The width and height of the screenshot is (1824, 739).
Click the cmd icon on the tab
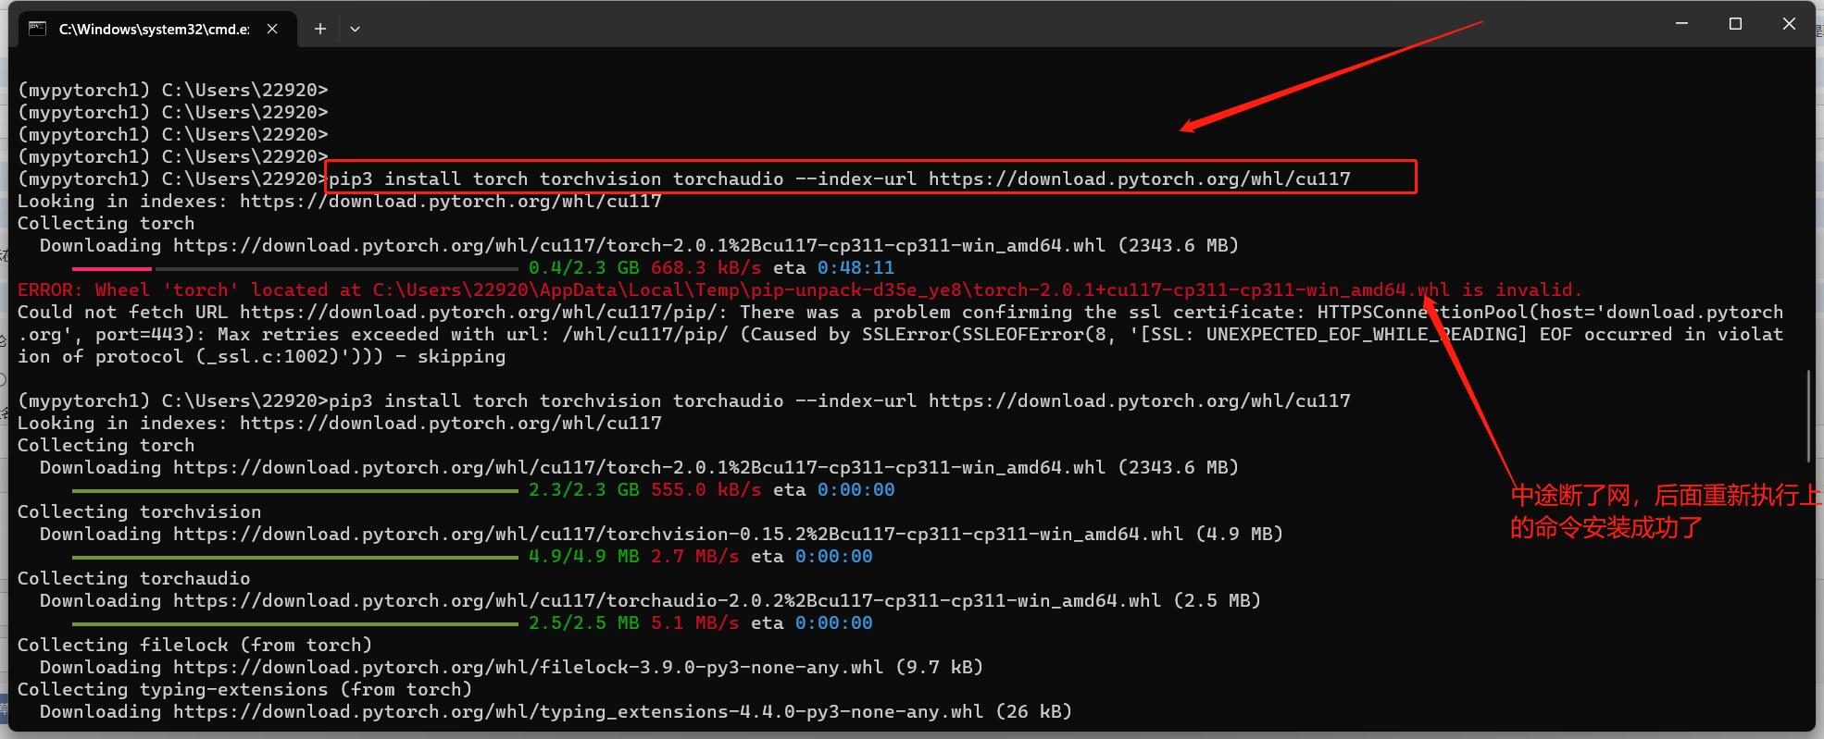click(x=37, y=29)
